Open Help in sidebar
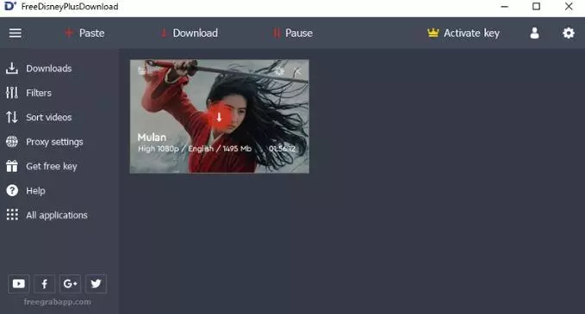This screenshot has width=585, height=314. [x=36, y=191]
